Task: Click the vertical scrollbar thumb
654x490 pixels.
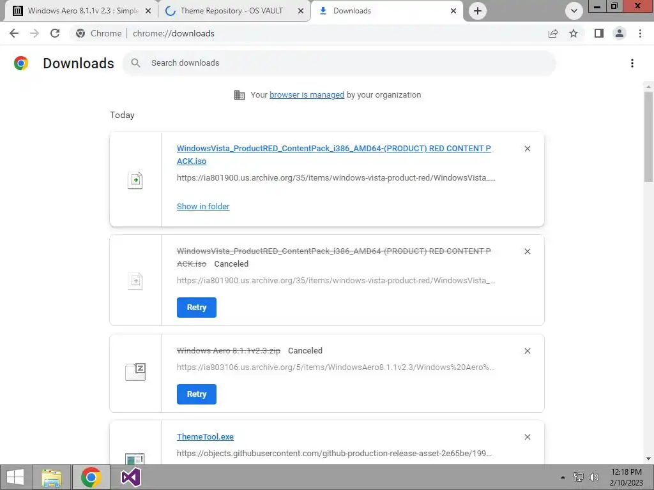Action: [648, 137]
